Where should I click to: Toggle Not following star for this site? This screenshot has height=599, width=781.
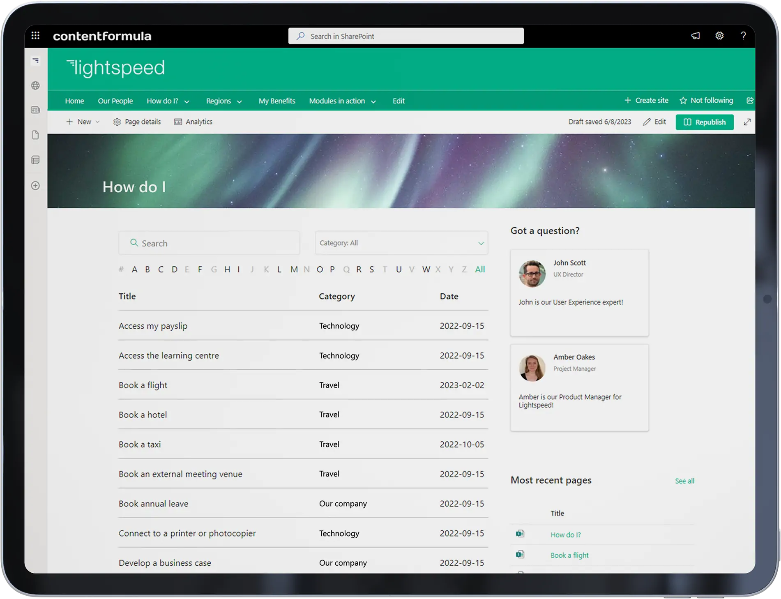pos(706,101)
